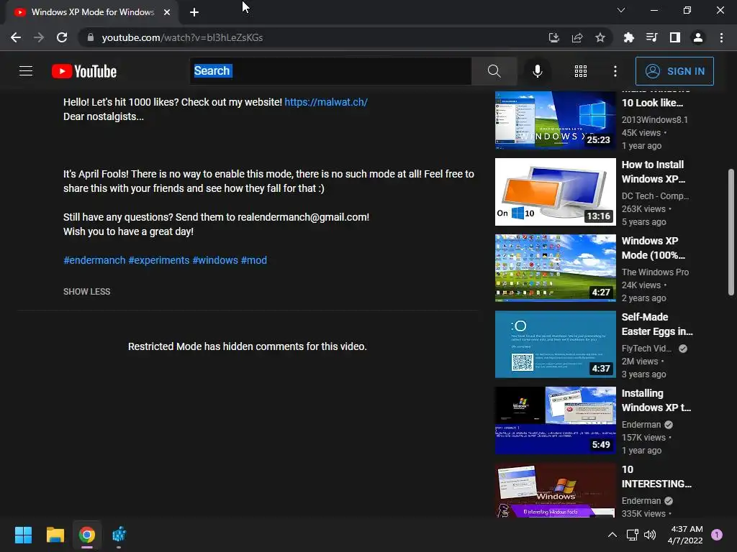Screen dimensions: 737x552
Task: Open File Explorer from taskbar
Action: (55, 535)
